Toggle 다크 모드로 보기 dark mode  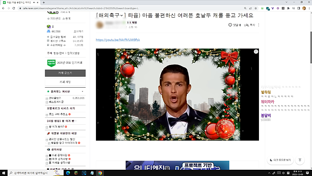click(280, 160)
